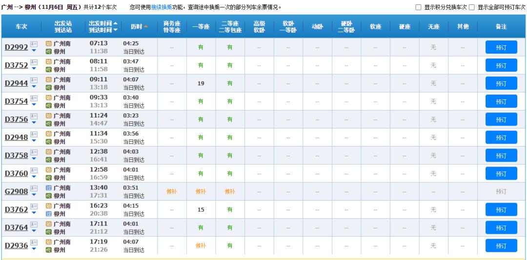
Task: Open ID card icon for train D3752
Action: point(34,62)
